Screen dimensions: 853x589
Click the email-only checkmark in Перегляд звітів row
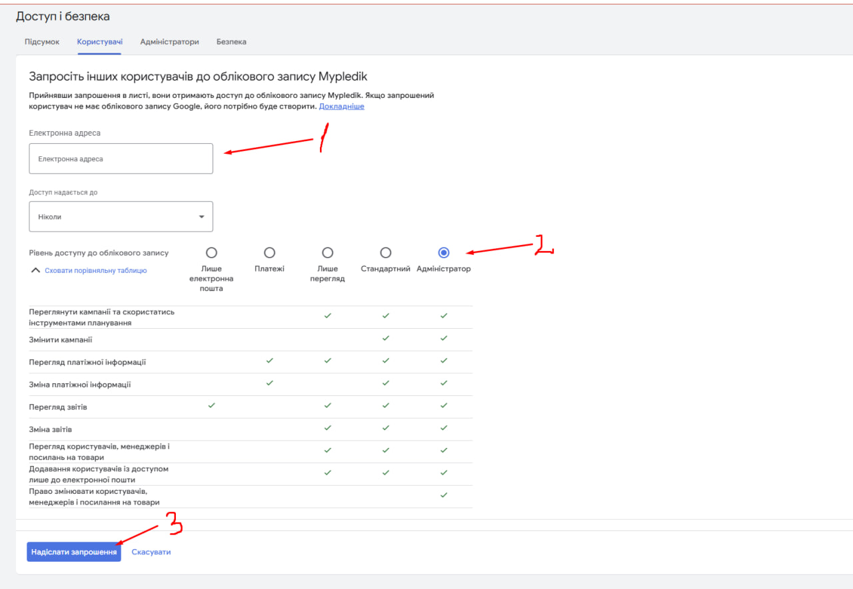[211, 405]
